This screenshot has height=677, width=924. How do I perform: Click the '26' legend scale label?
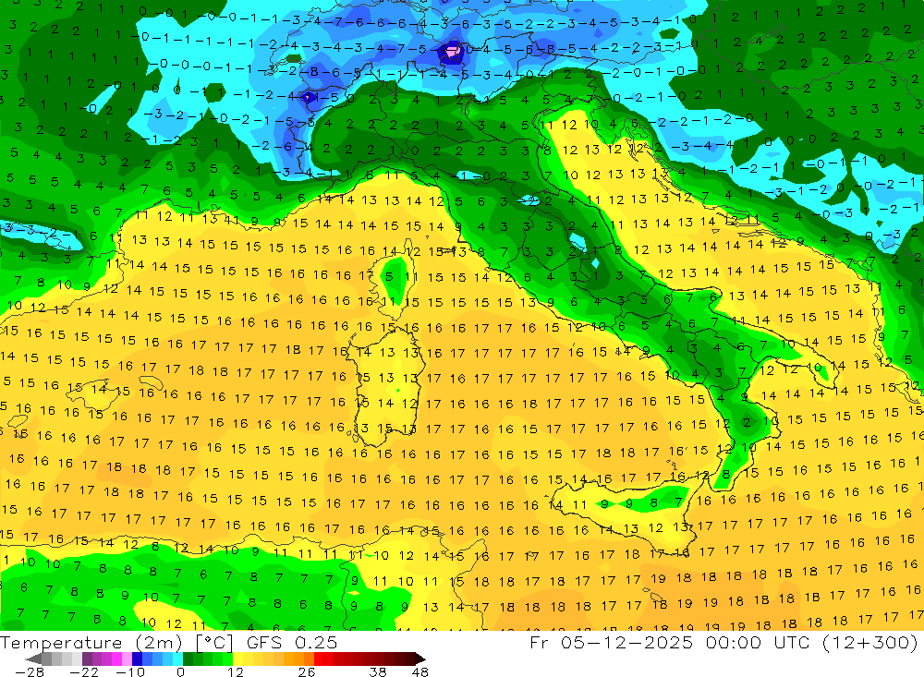(307, 671)
